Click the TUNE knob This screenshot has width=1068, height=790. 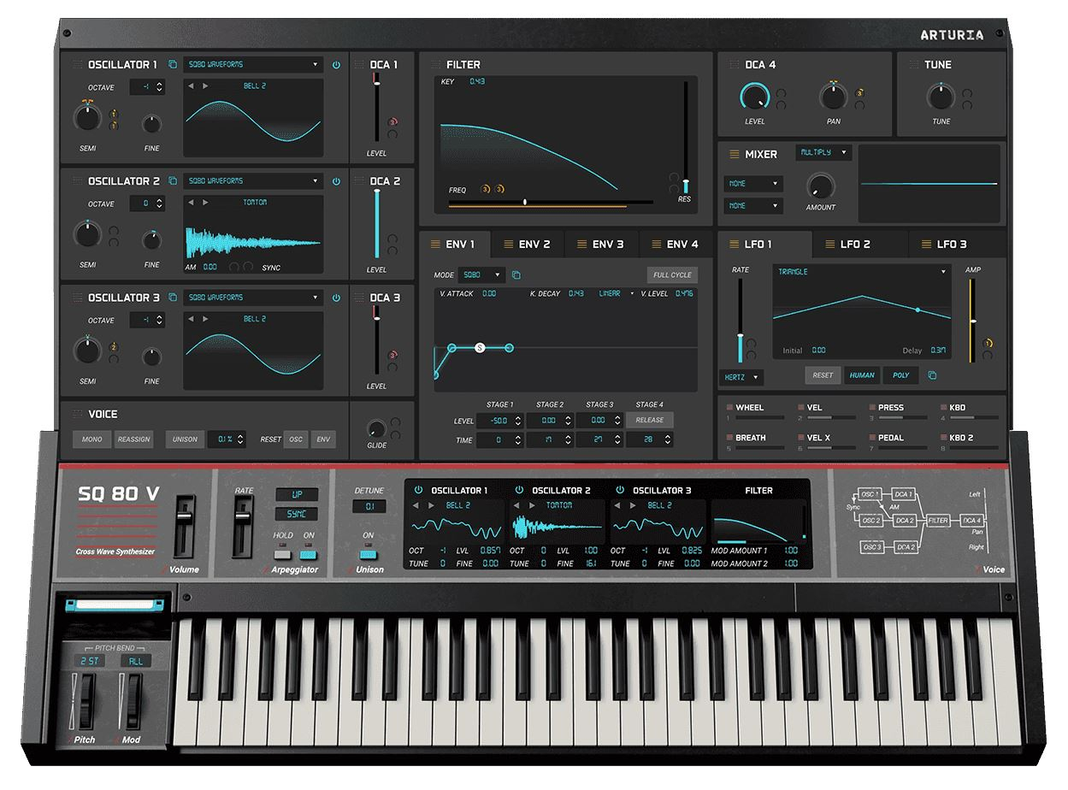click(941, 97)
